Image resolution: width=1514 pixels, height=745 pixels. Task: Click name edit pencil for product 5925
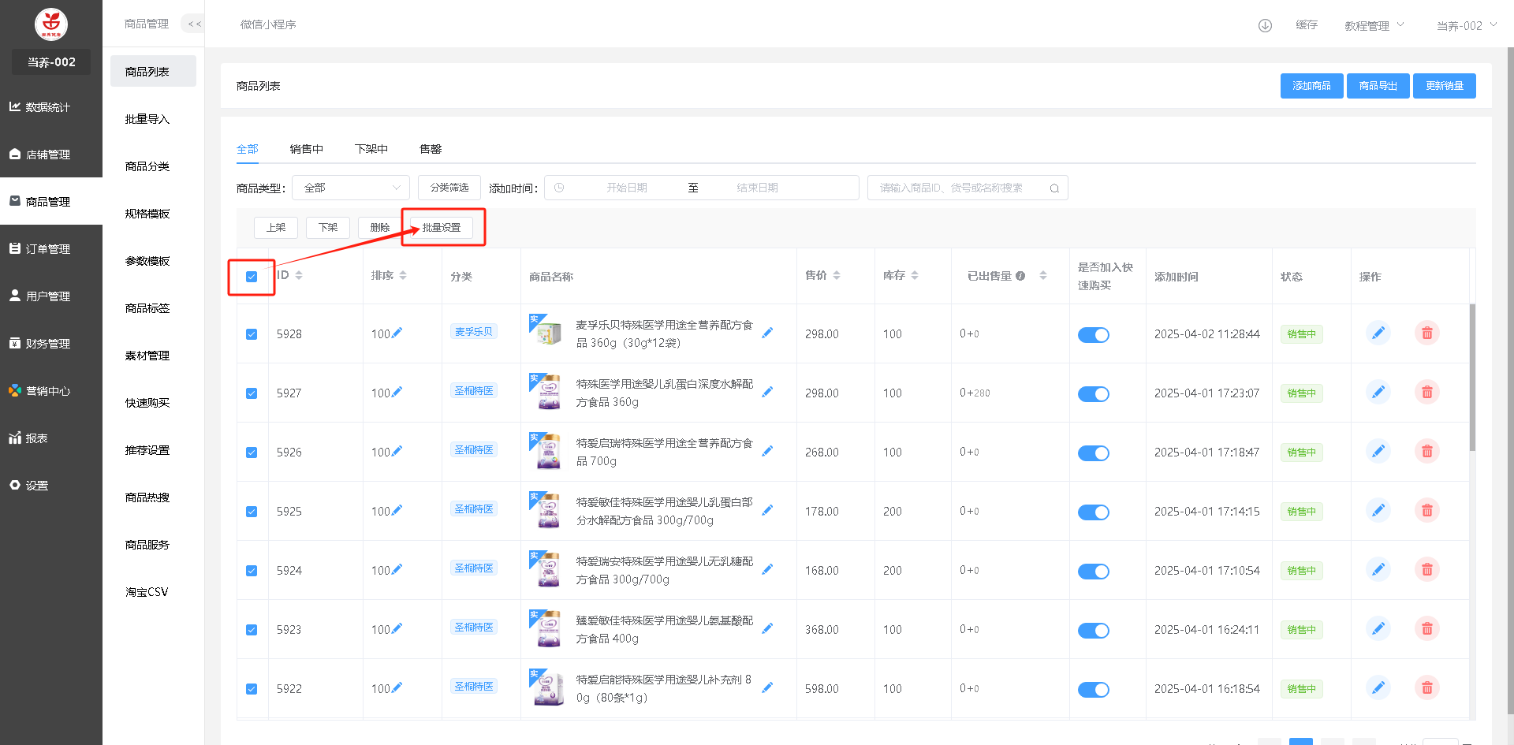click(767, 510)
